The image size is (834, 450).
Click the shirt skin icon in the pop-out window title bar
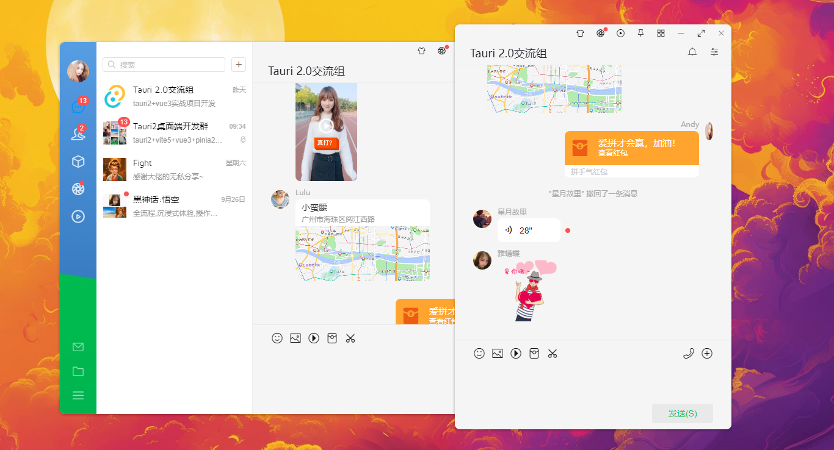(x=581, y=34)
